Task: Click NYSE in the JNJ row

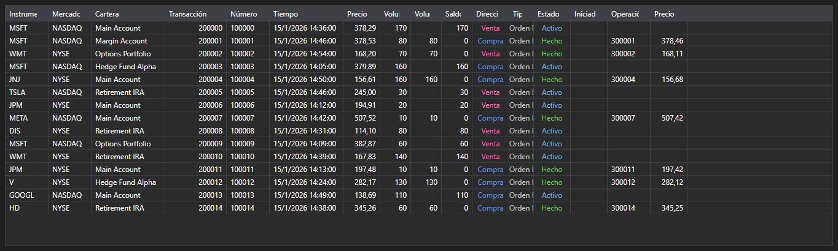Action: (x=69, y=80)
